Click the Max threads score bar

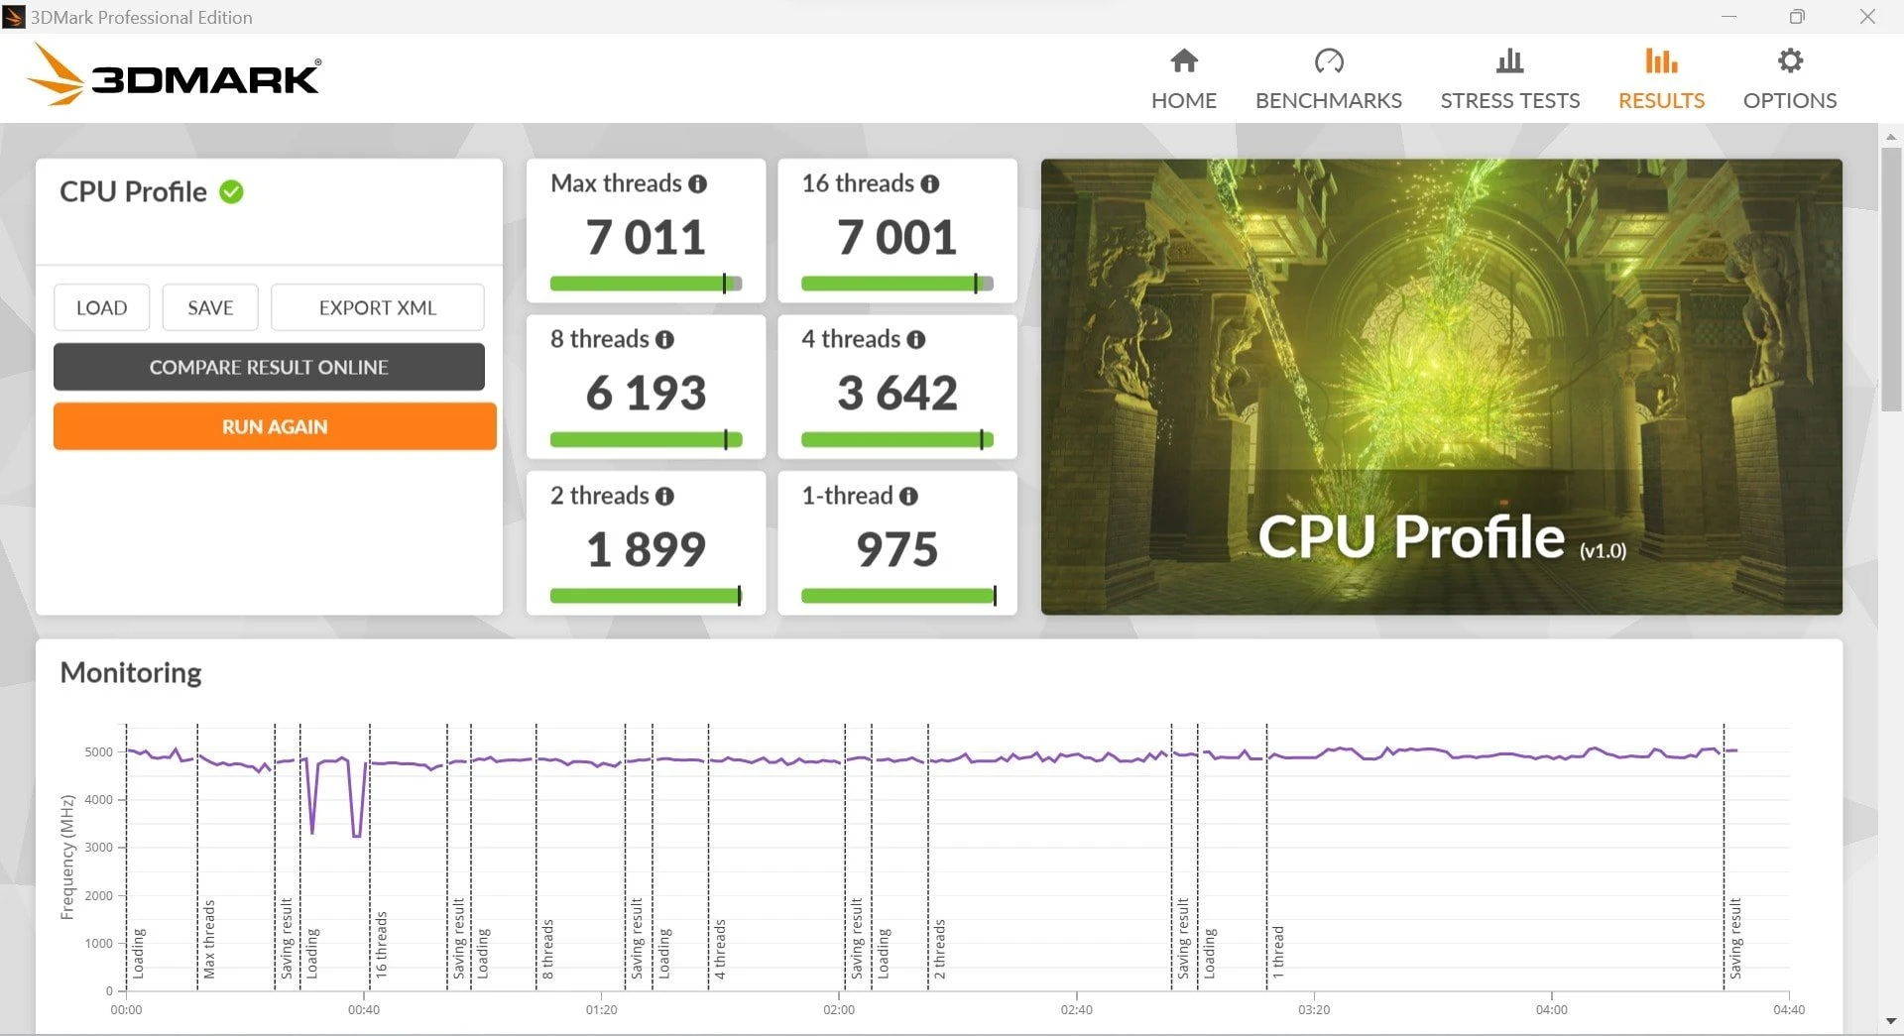click(x=646, y=285)
